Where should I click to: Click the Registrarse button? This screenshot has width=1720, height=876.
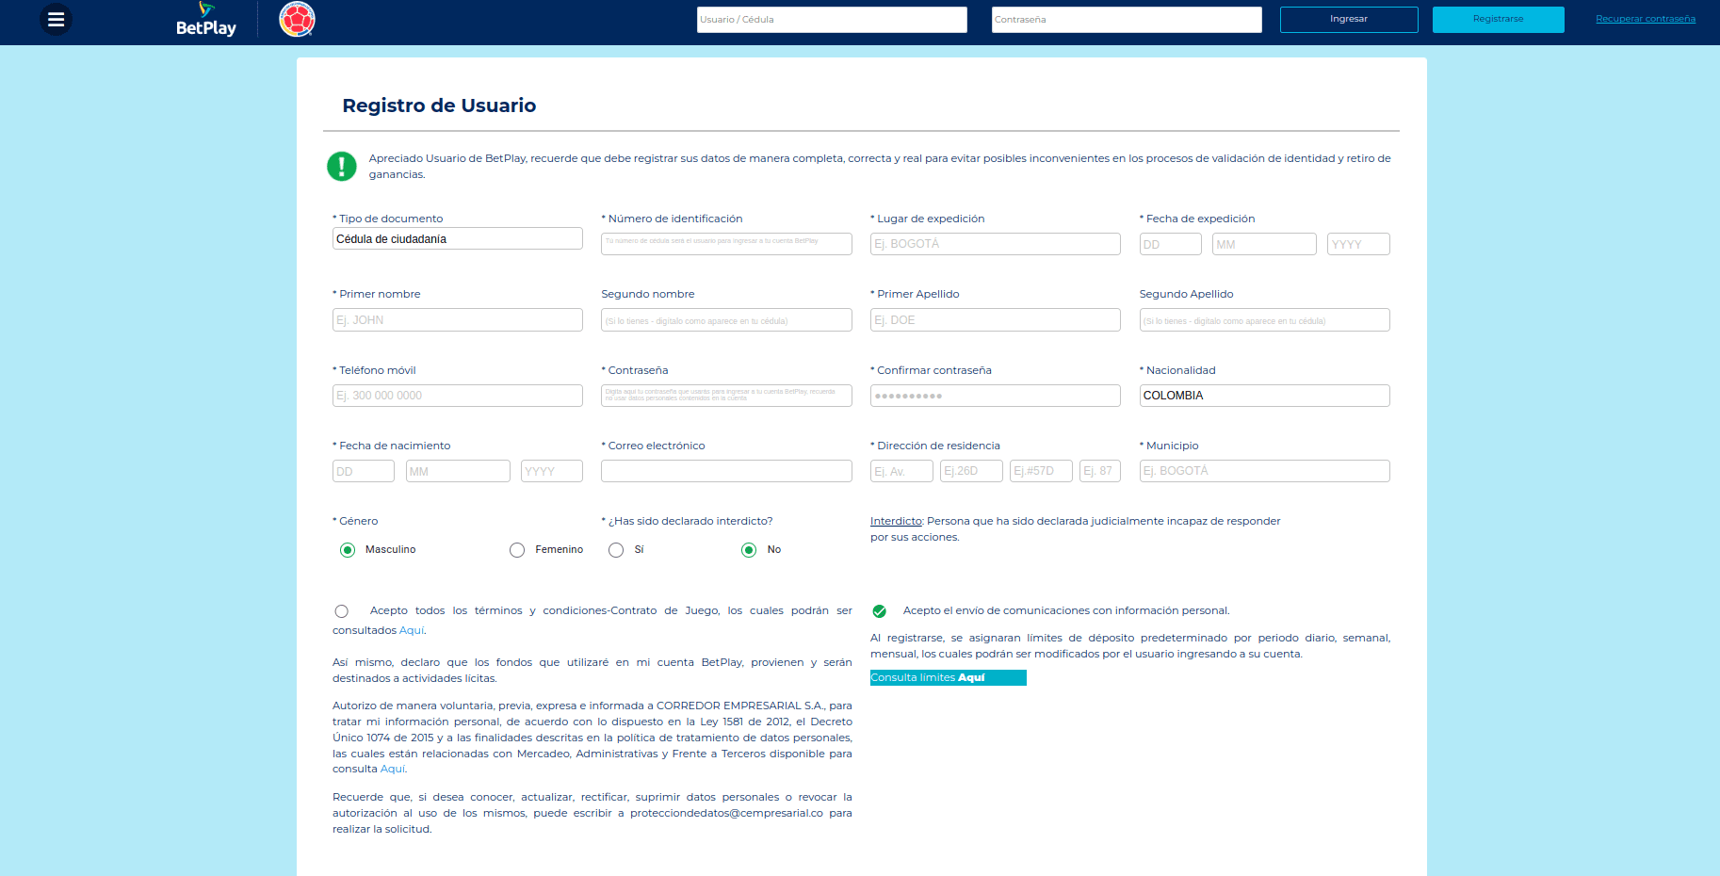pyautogui.click(x=1498, y=20)
